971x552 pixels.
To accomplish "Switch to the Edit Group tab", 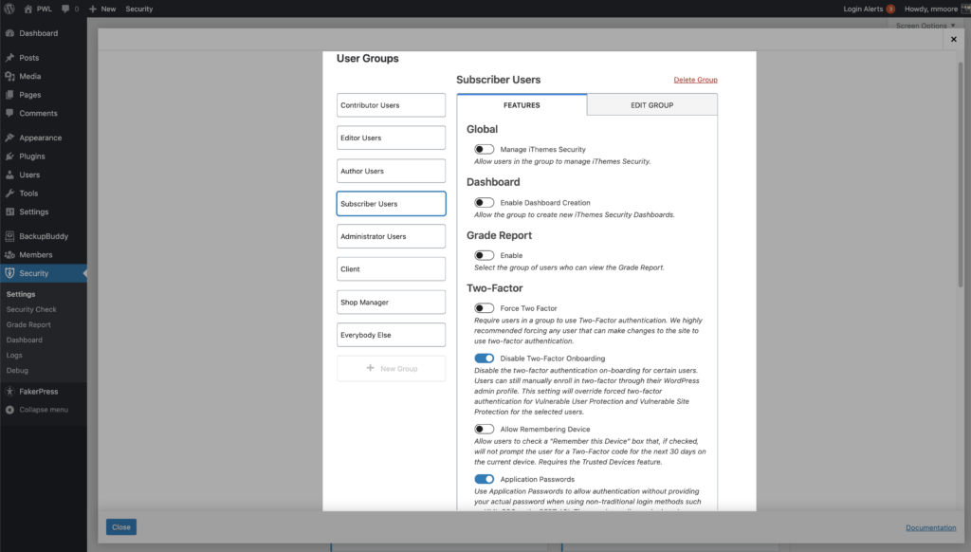I will [x=652, y=104].
